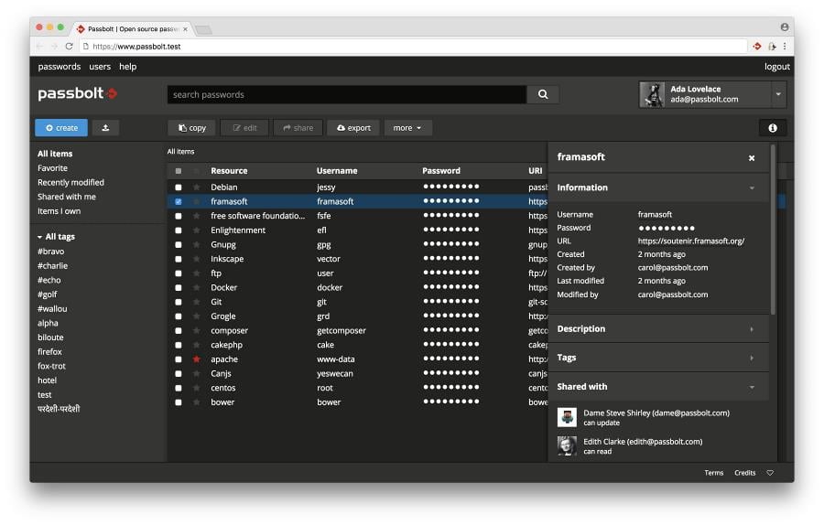Check the ftp row checkbox
Screen dimensions: 824x525
point(179,273)
